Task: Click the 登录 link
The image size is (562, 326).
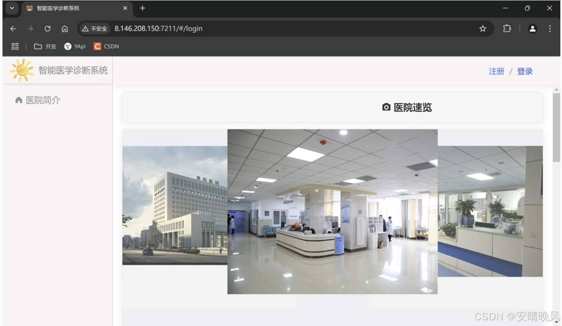Action: pyautogui.click(x=525, y=71)
